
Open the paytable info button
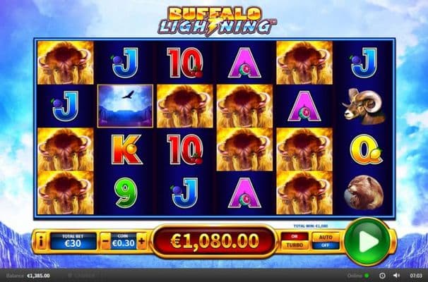click(41, 241)
